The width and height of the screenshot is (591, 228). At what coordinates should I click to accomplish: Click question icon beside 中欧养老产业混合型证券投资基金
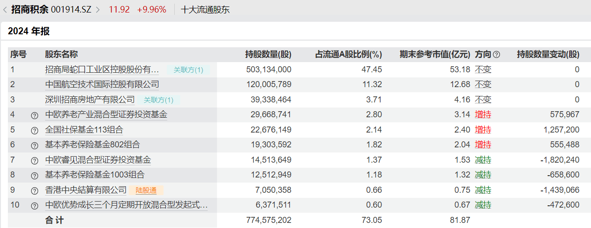pos(34,115)
